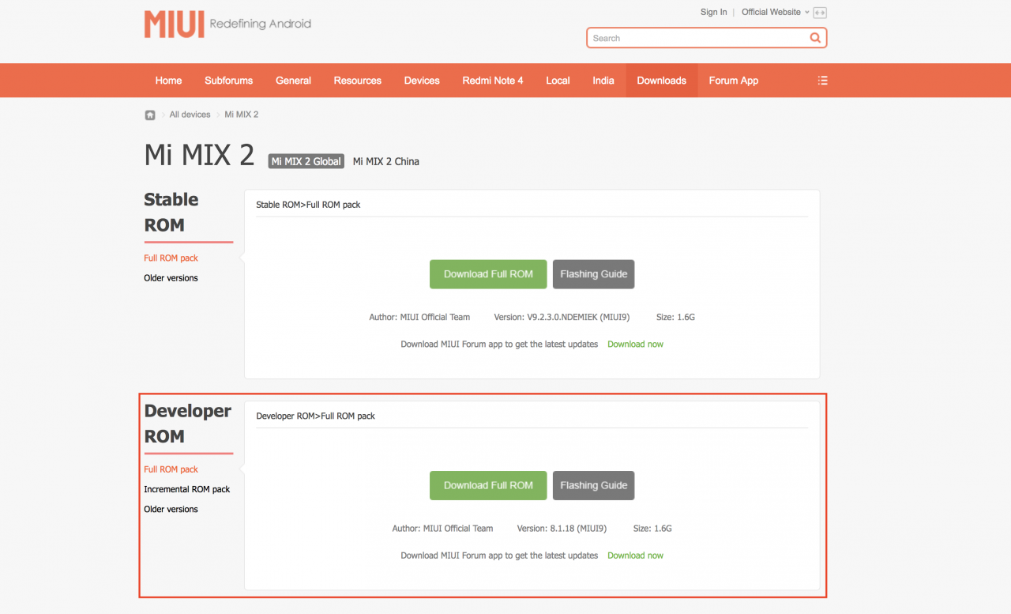Open the Subforums menu item
This screenshot has height=614, width=1011.
[x=228, y=81]
